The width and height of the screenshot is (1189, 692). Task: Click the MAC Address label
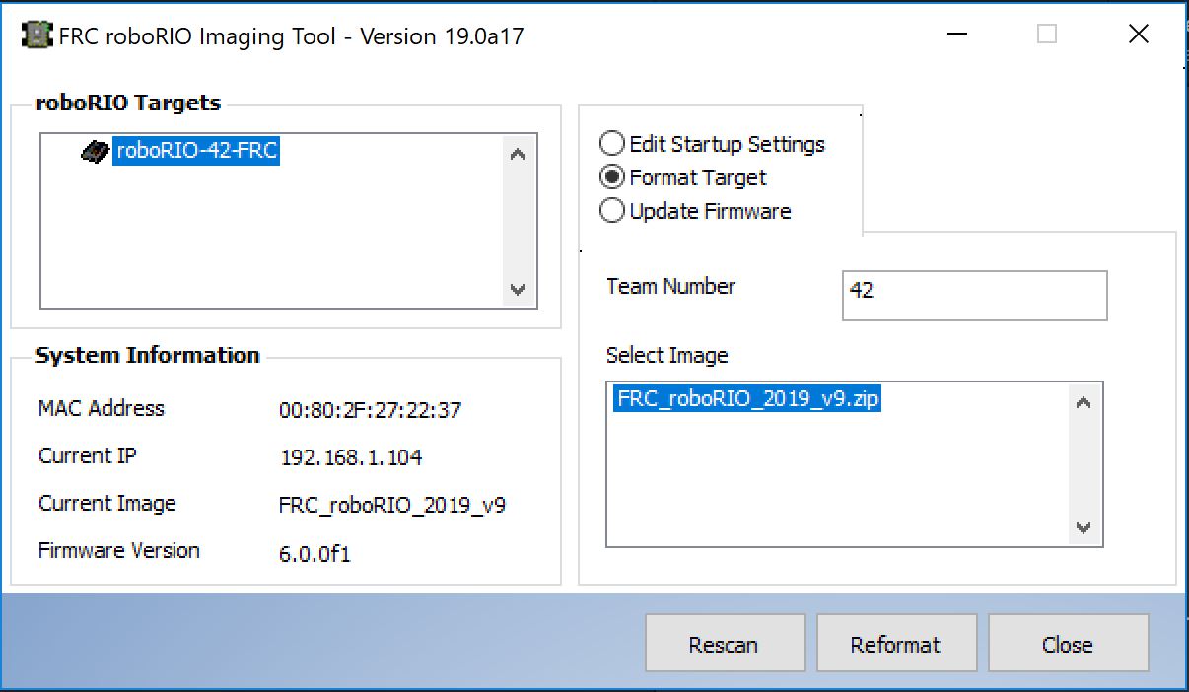click(102, 408)
